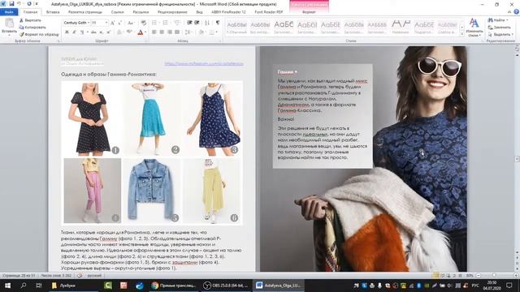This screenshot has width=520, height=292.
Task: Increase the font size
Action: [x=112, y=23]
